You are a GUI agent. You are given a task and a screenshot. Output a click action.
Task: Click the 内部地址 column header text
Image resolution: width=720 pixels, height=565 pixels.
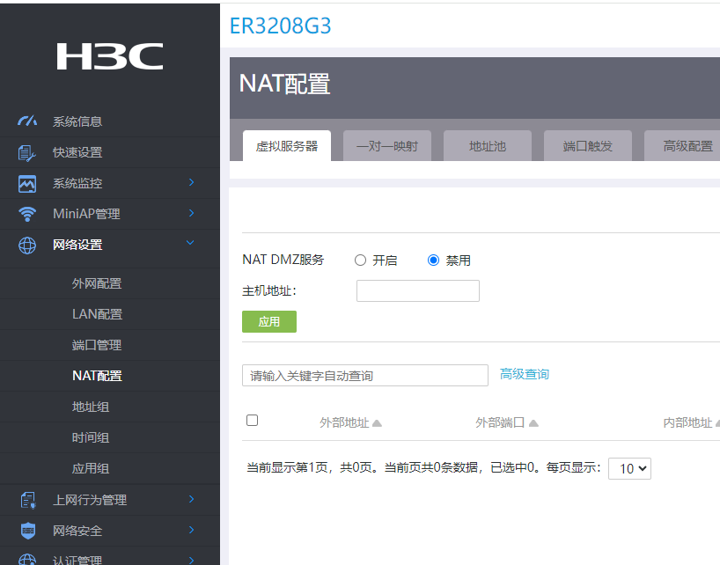[687, 422]
